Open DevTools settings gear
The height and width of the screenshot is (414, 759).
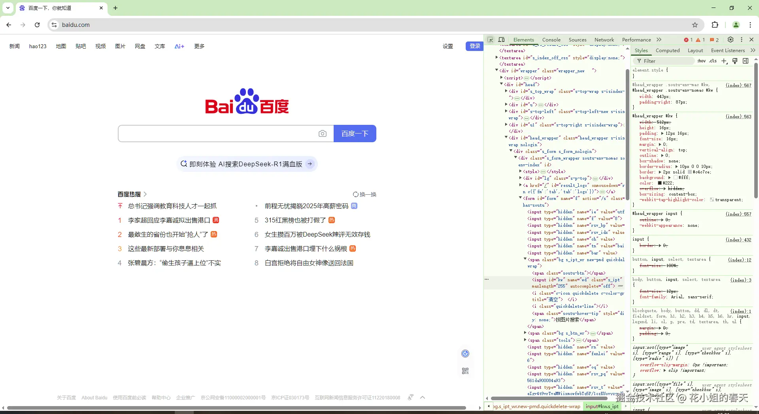[x=731, y=40]
